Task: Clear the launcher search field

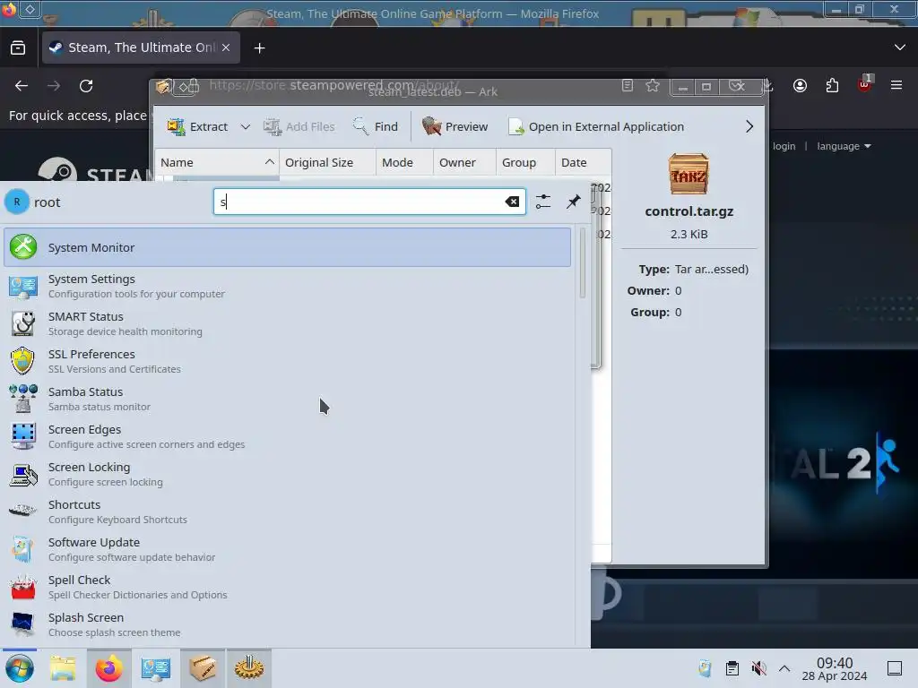Action: coord(512,202)
